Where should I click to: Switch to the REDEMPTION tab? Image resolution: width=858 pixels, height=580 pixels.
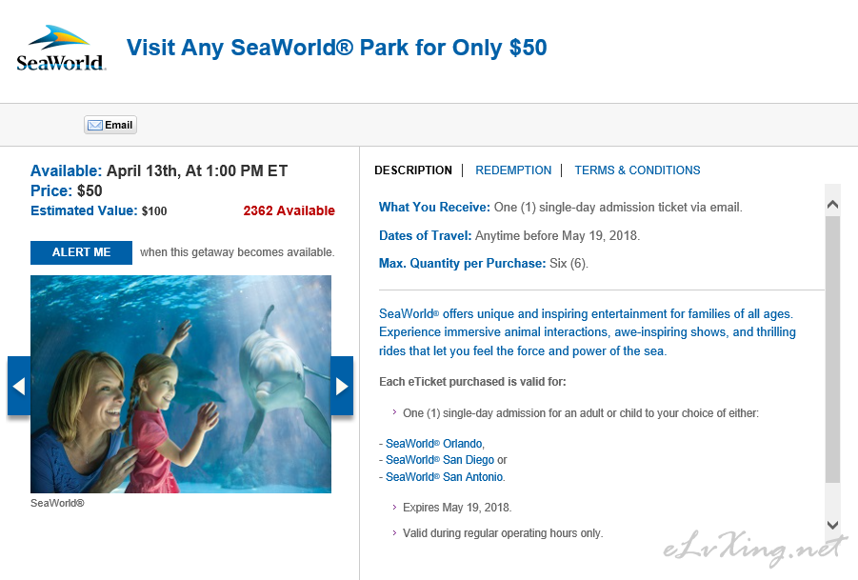point(513,170)
